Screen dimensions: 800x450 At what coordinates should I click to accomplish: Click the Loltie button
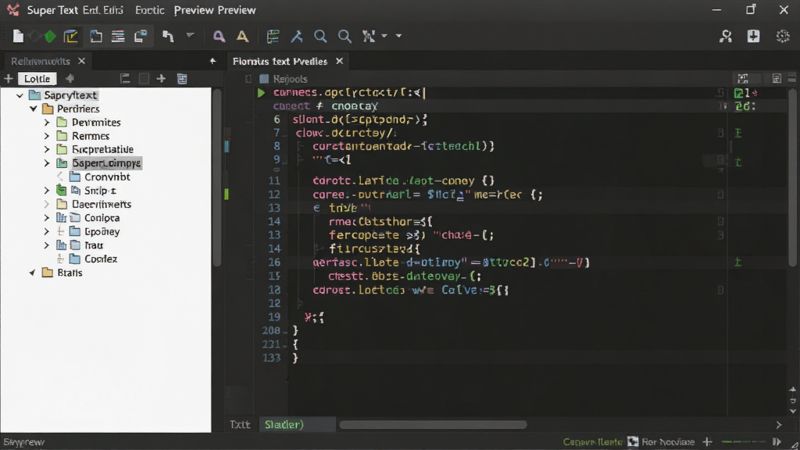click(x=37, y=79)
